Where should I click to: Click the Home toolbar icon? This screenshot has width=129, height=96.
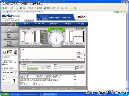pos(24,8)
